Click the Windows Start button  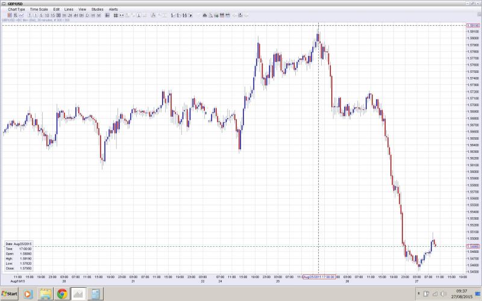pyautogui.click(x=9, y=294)
